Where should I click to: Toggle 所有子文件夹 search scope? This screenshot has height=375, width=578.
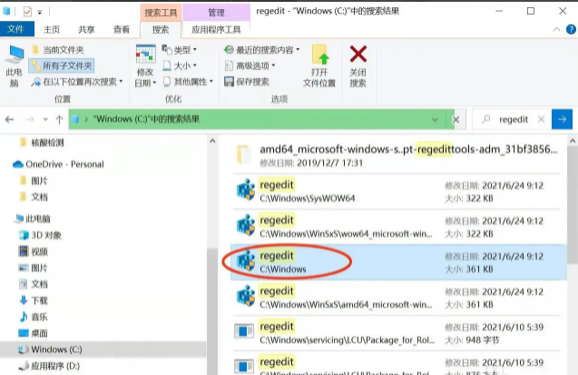click(62, 65)
